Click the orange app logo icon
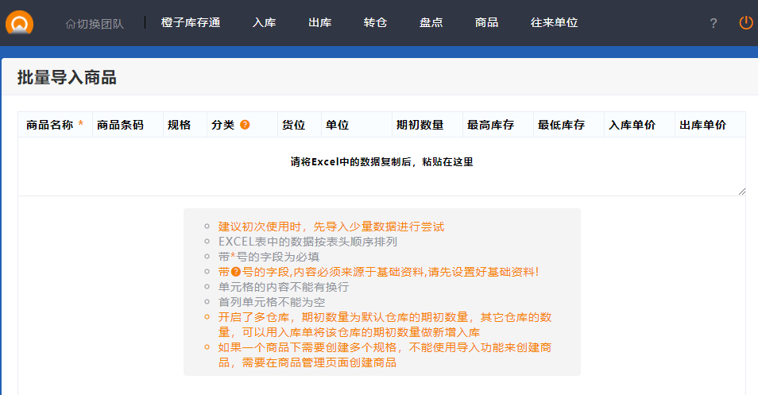Image resolution: width=758 pixels, height=395 pixels. (19, 22)
